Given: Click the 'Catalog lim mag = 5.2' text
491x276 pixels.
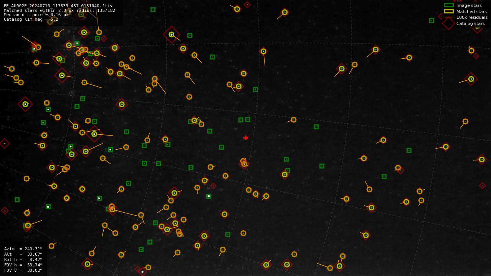Looking at the screenshot, I should click(x=31, y=19).
